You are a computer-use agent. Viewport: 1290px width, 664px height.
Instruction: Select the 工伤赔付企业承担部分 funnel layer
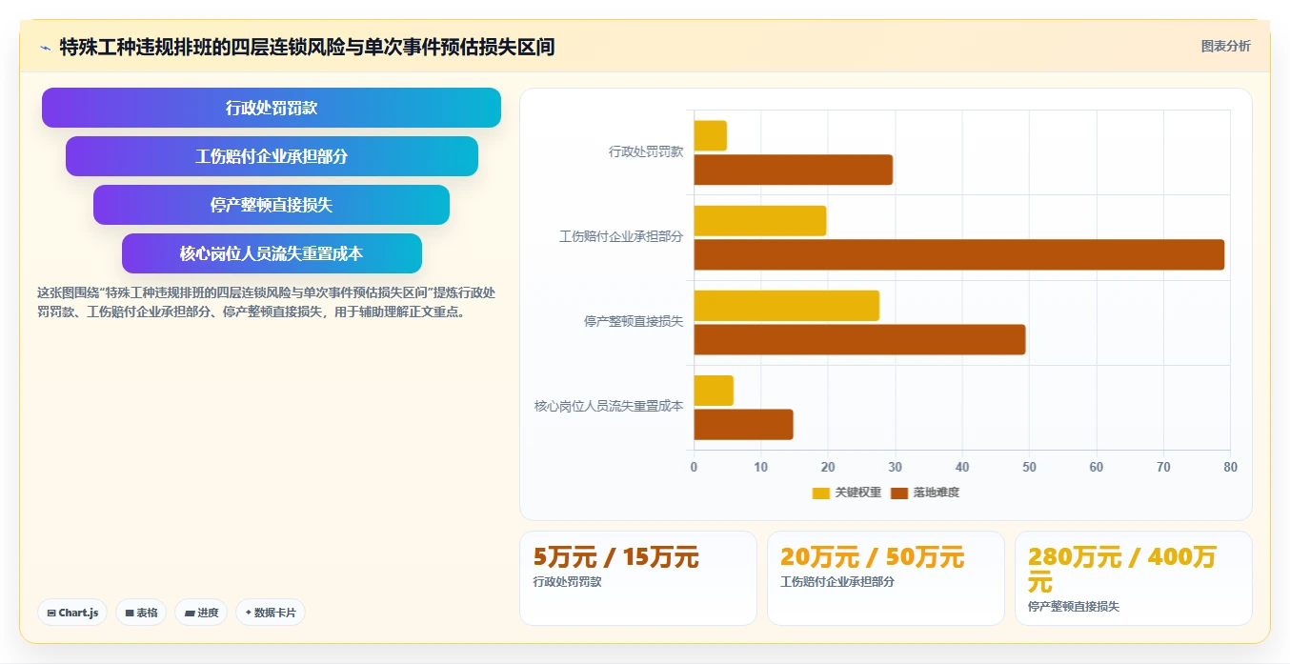pyautogui.click(x=272, y=156)
